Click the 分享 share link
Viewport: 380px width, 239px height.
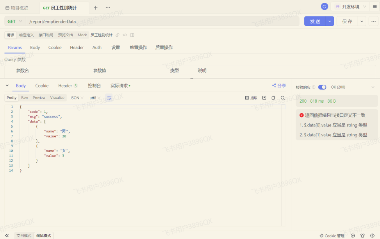(x=279, y=85)
